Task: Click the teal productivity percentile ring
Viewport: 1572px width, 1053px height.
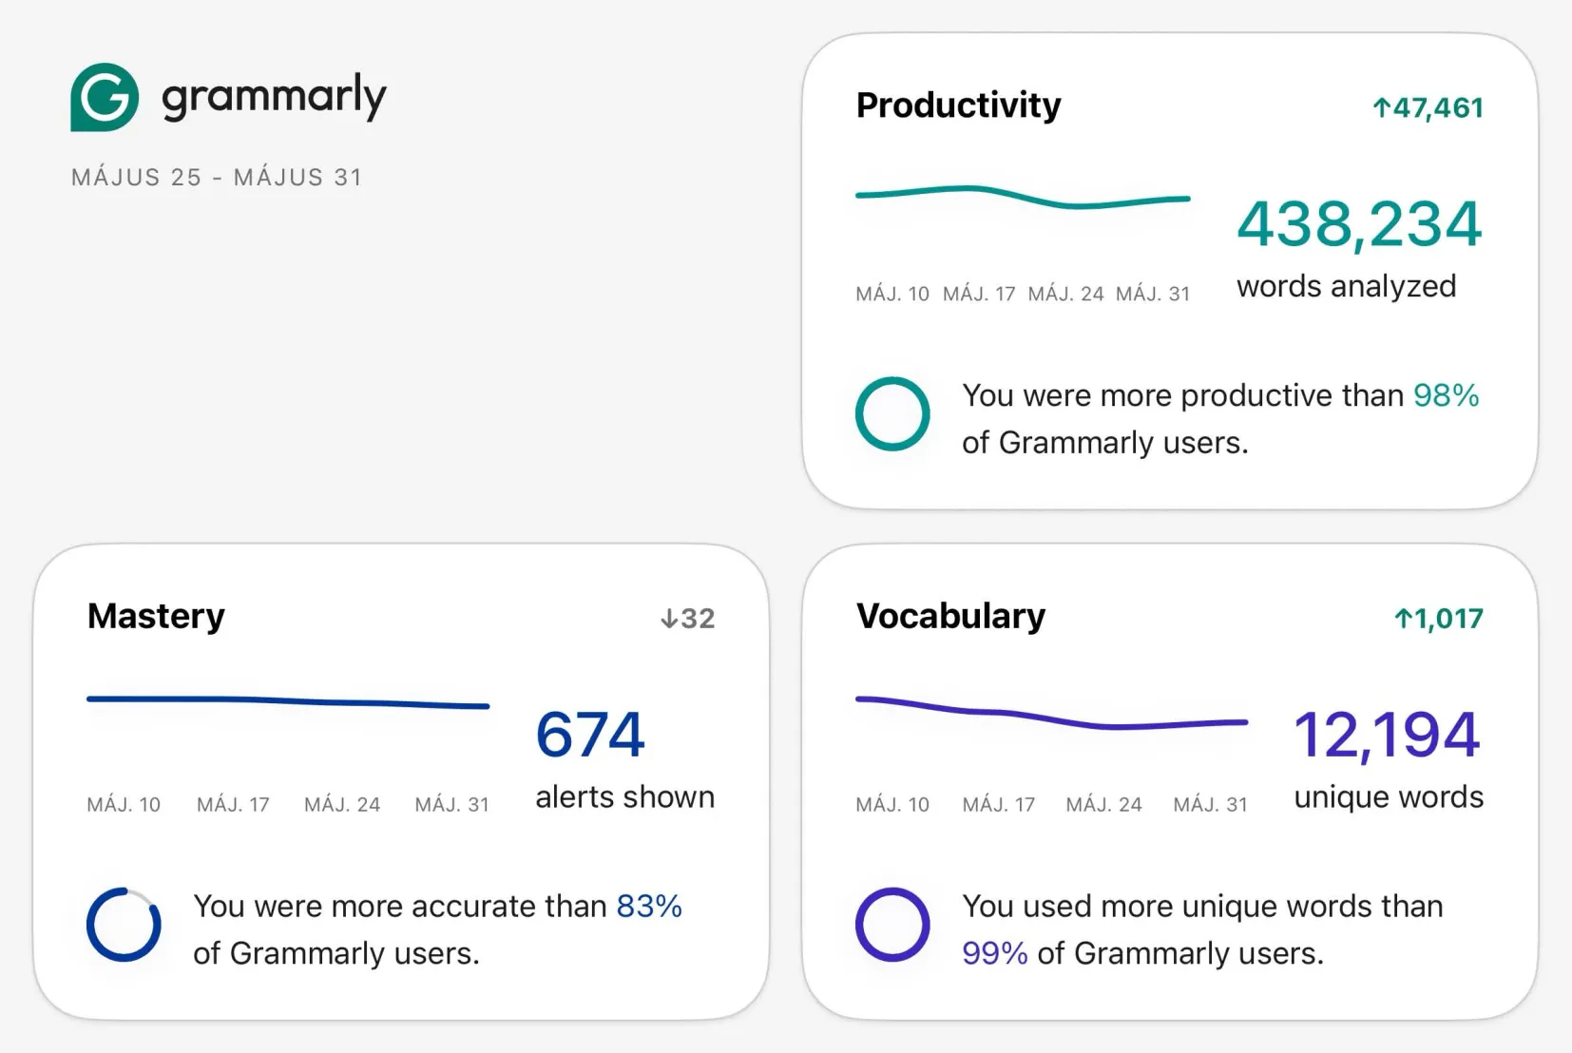Action: tap(892, 413)
